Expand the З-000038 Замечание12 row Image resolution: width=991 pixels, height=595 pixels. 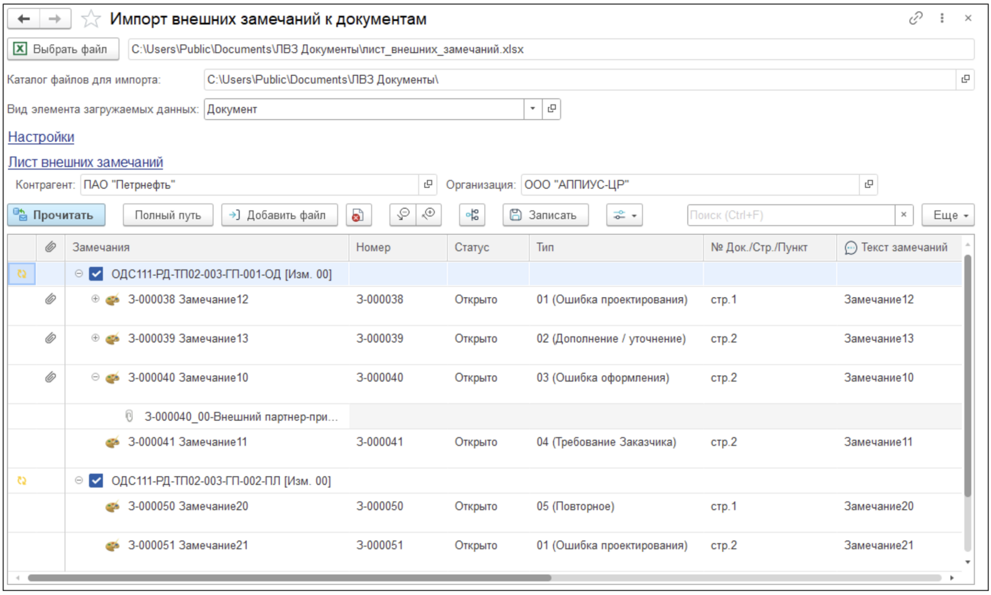point(95,299)
